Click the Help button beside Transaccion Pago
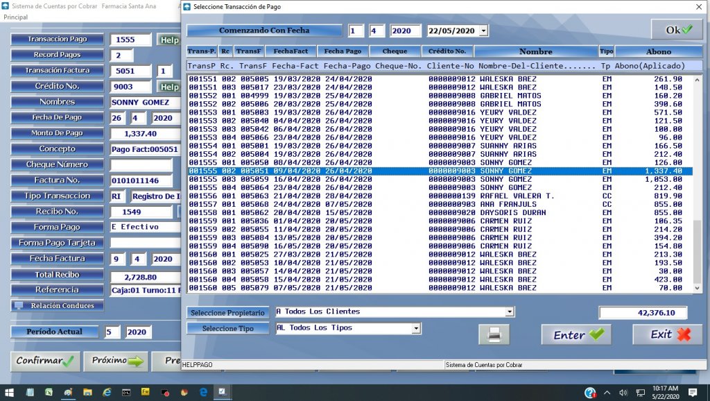Screen dimensions: 710x401 pyautogui.click(x=168, y=40)
